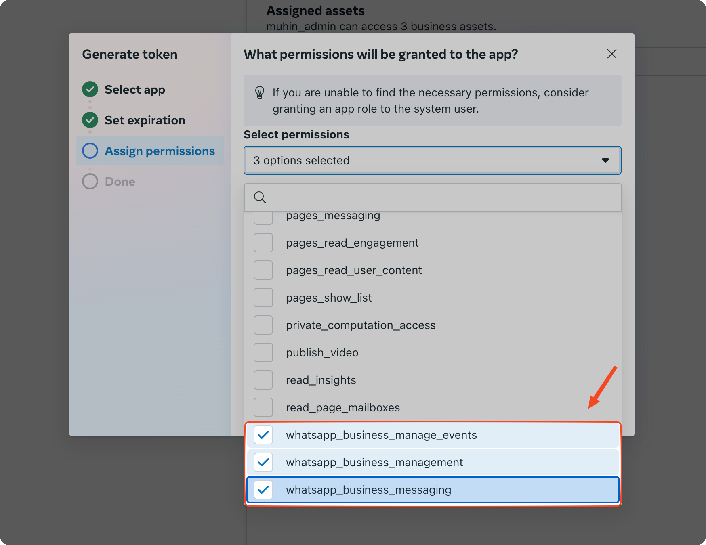Select the pages_show_list option

point(432,298)
